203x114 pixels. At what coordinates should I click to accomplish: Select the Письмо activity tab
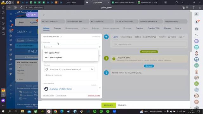(162, 37)
